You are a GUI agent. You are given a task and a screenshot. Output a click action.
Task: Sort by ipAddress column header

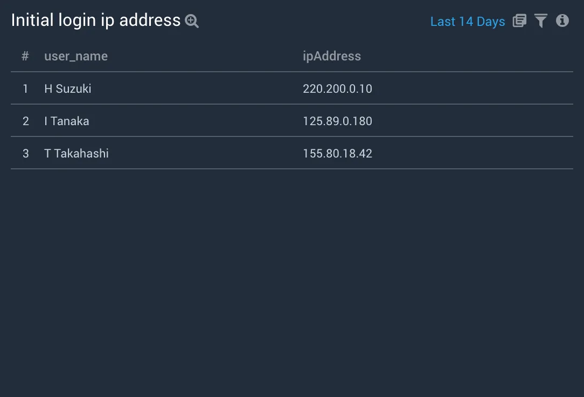point(331,56)
